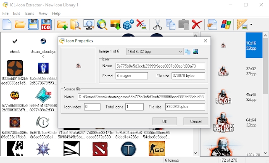Click the grey Paste toolbar icon
Image resolution: width=269 pixels, height=163 pixels.
click(x=184, y=25)
